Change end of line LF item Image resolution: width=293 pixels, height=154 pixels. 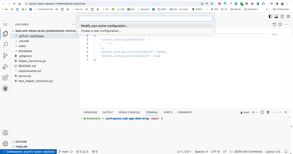[x=225, y=152]
